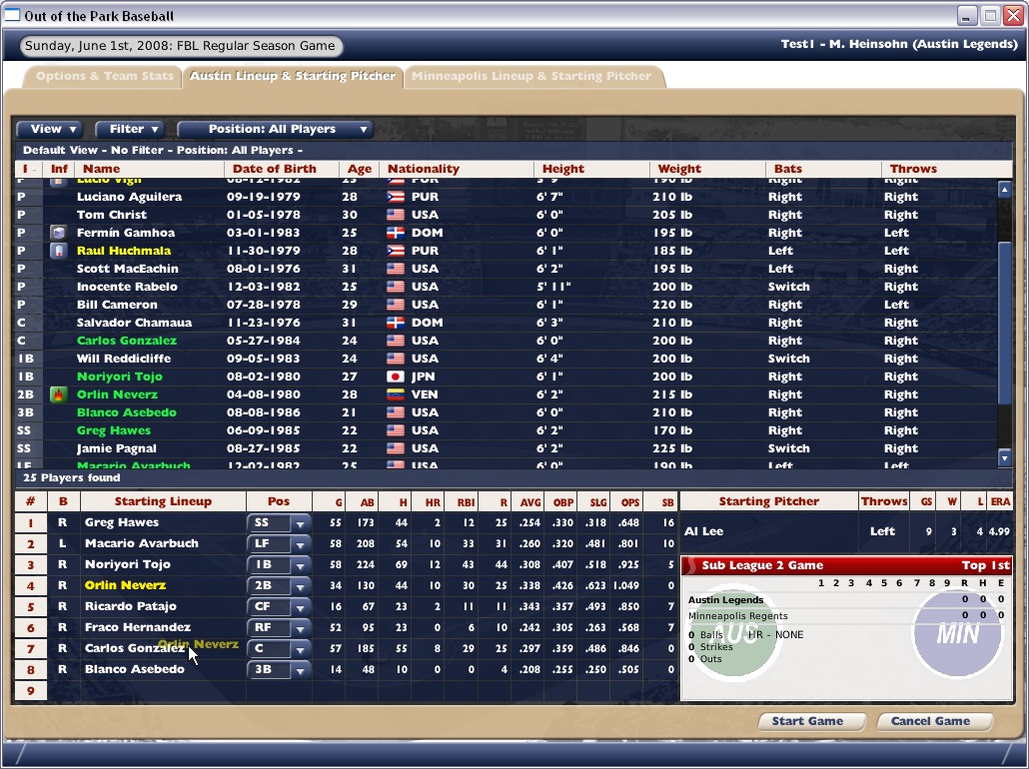This screenshot has width=1029, height=769.
Task: Click the hot streak icon beside Orlin Neverz
Action: pos(58,394)
